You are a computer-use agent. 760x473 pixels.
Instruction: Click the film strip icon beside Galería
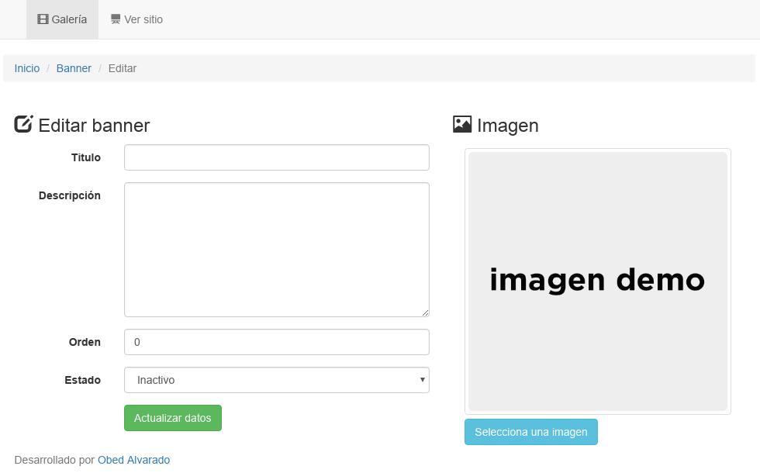(x=43, y=19)
